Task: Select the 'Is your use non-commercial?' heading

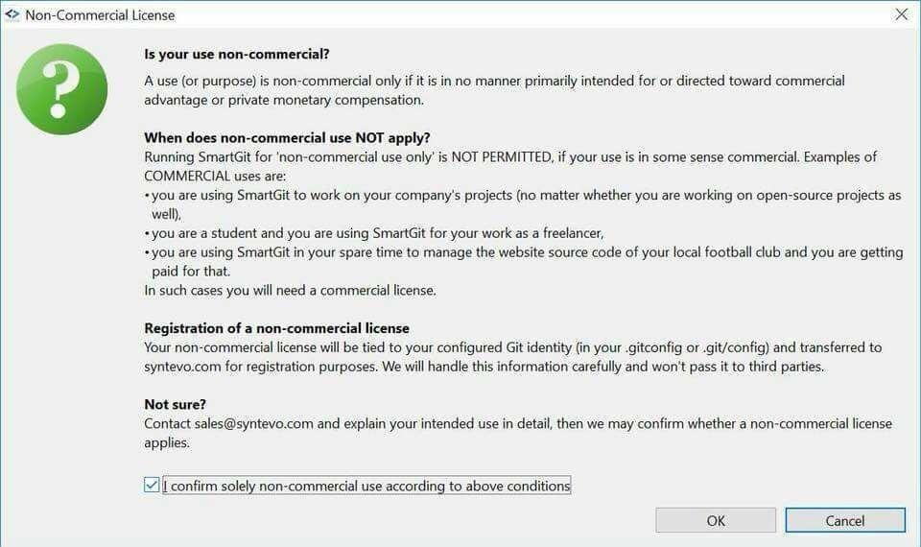Action: (237, 54)
